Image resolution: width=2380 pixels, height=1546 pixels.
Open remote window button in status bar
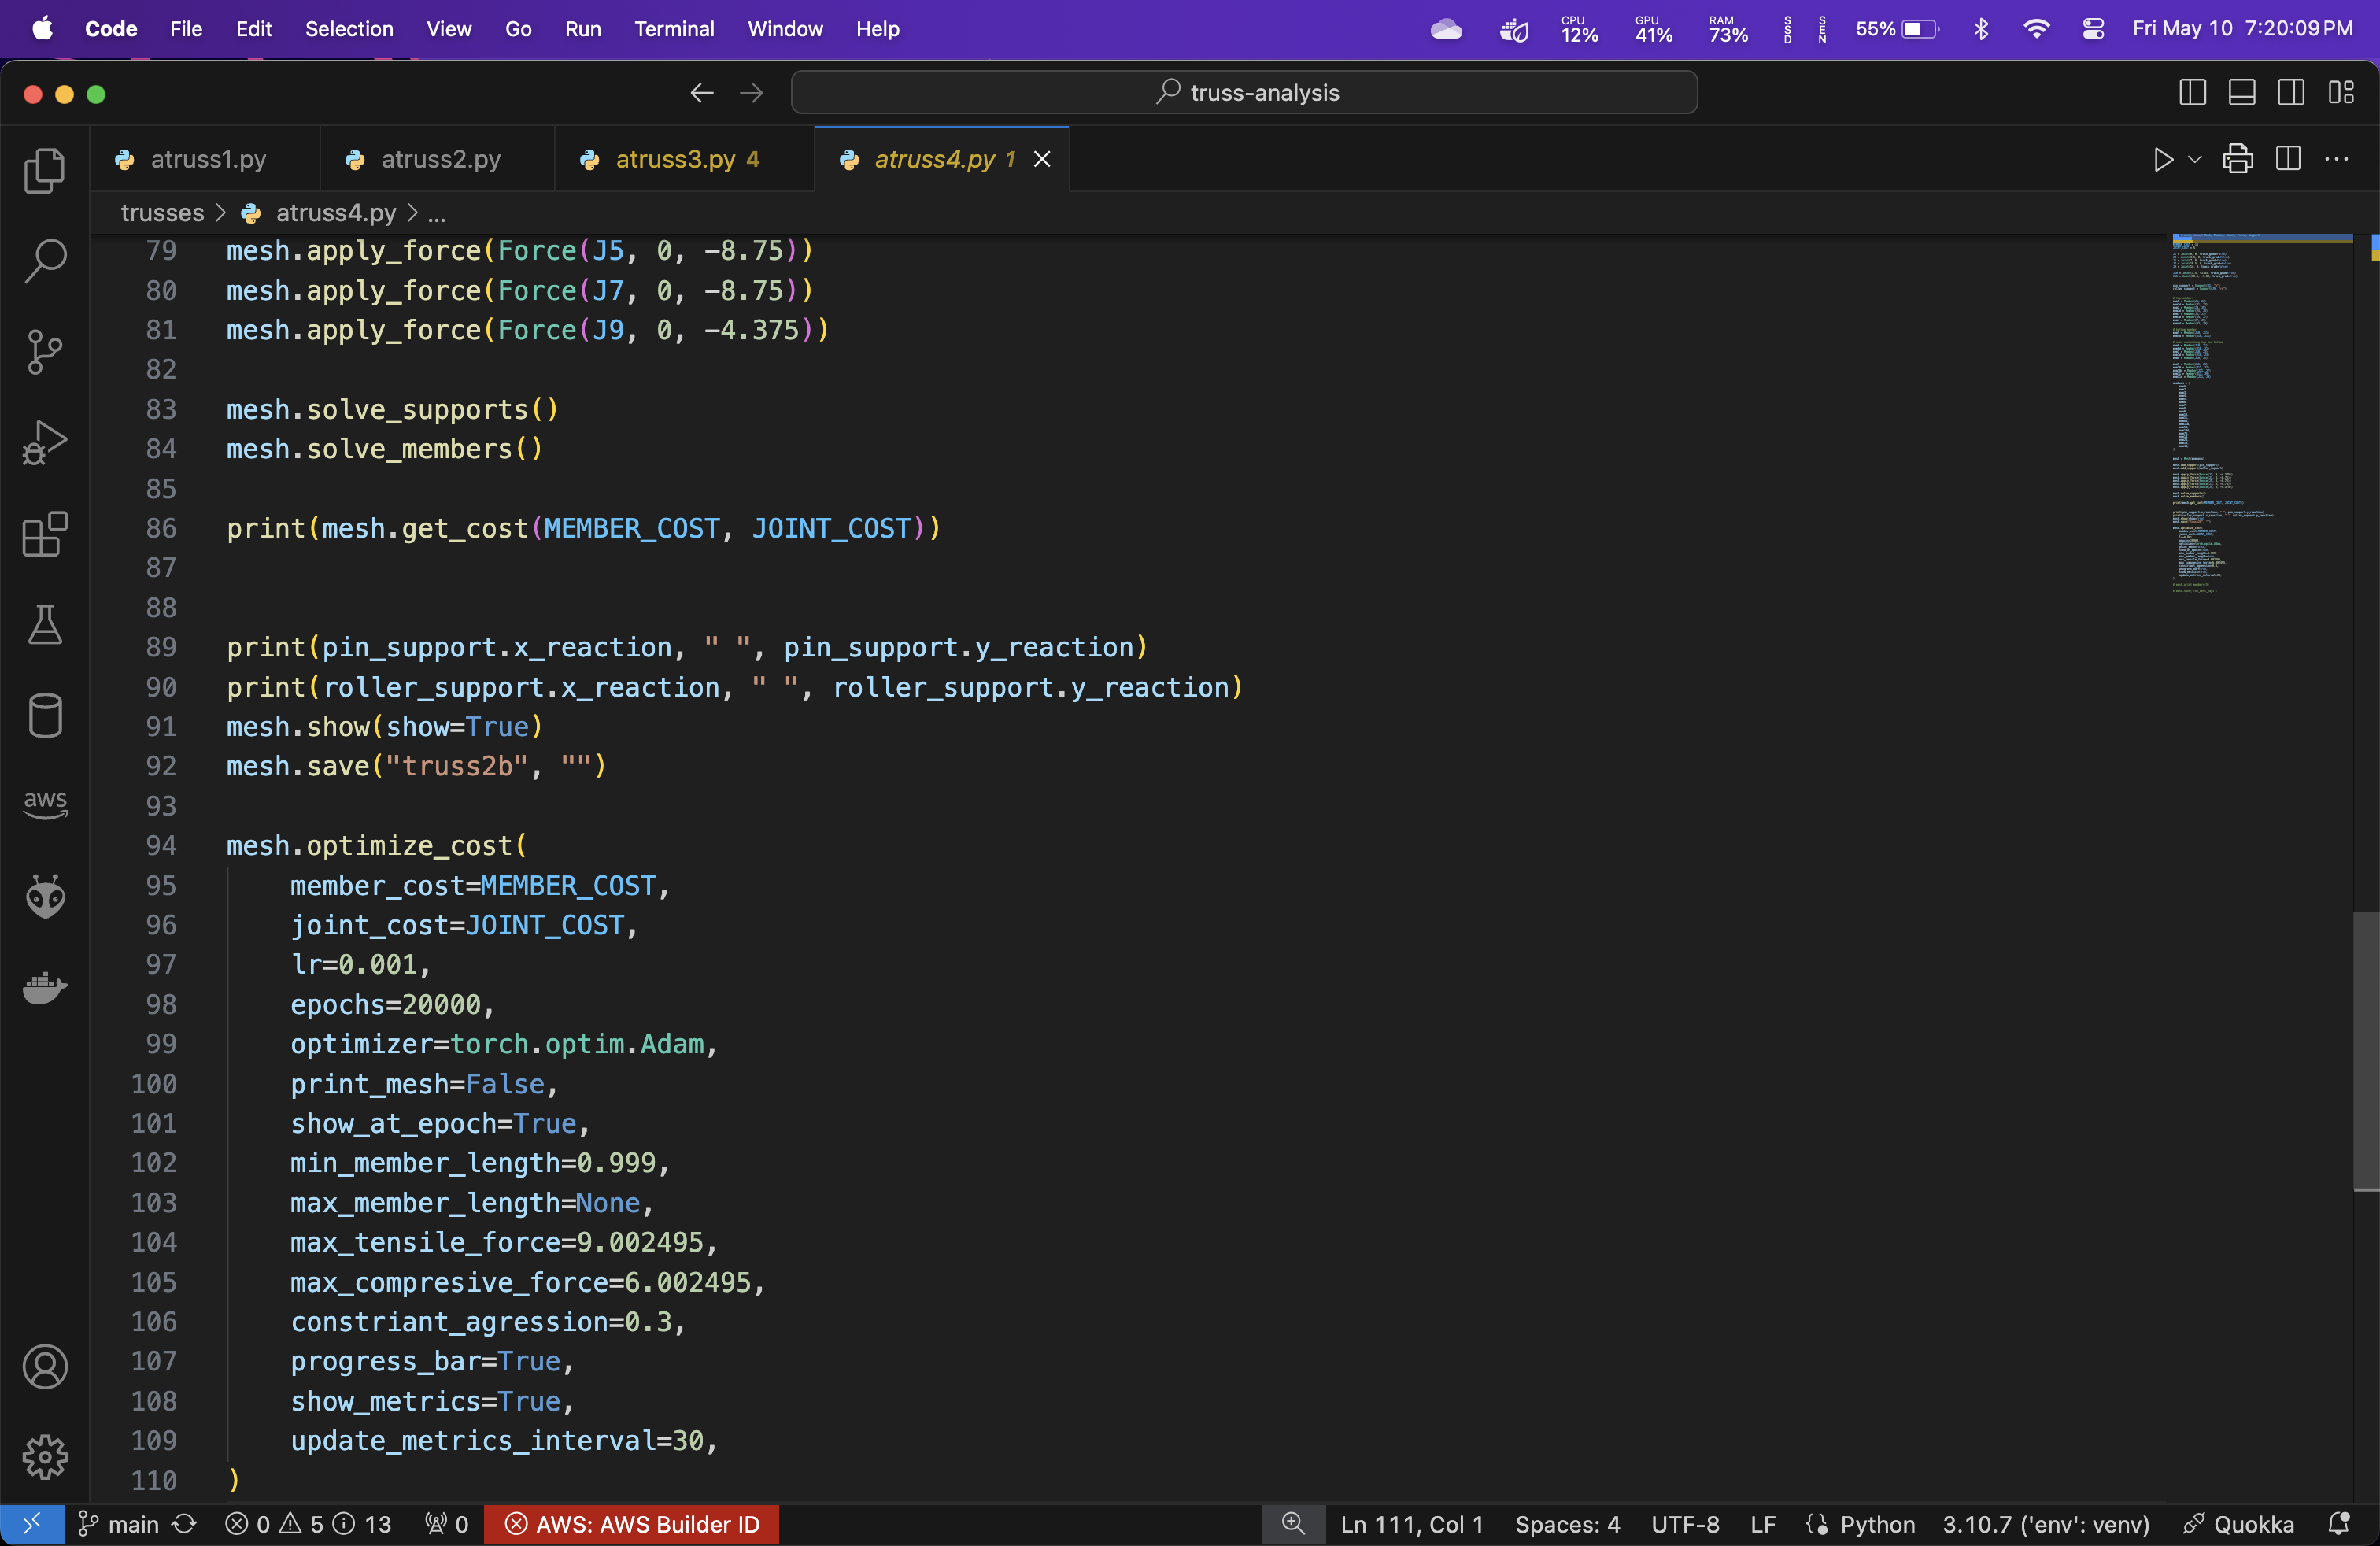coord(32,1524)
